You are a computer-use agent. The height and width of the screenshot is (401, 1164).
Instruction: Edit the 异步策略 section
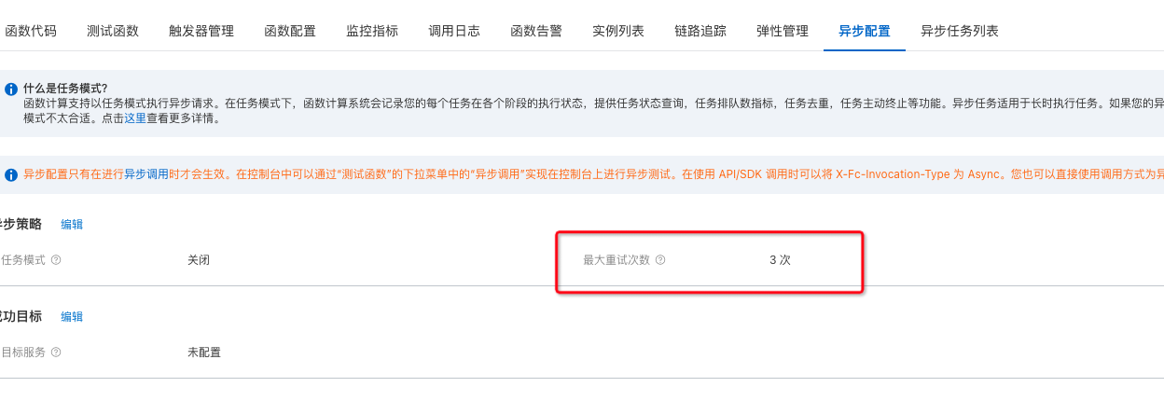pos(72,225)
